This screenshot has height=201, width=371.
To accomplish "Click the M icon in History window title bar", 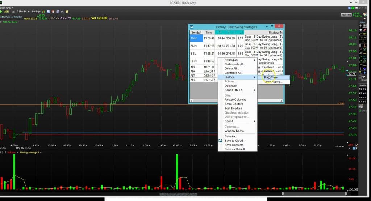I will pyautogui.click(x=191, y=27).
